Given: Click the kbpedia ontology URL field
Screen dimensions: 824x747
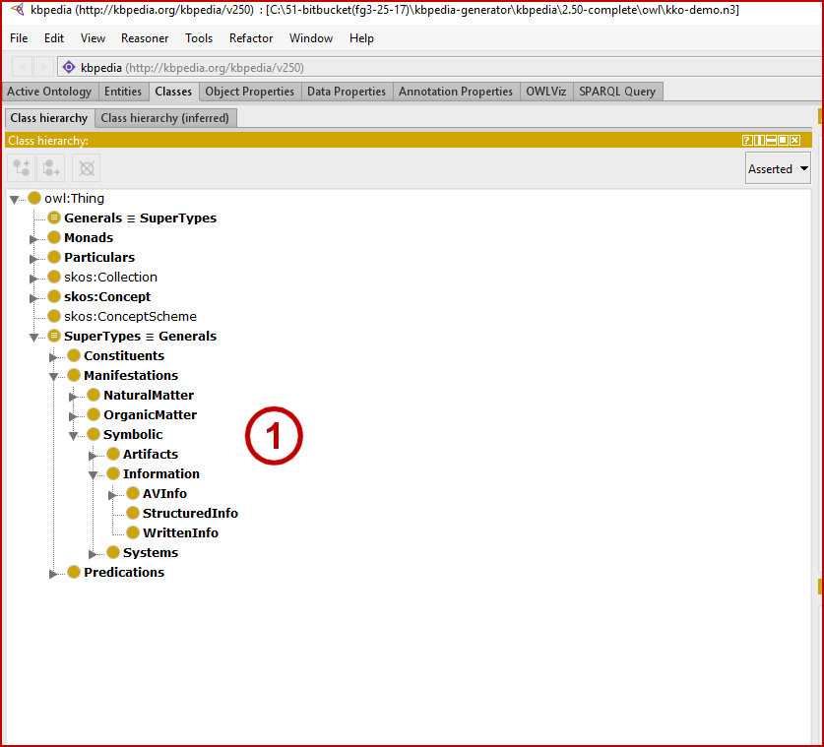Looking at the screenshot, I should 439,67.
